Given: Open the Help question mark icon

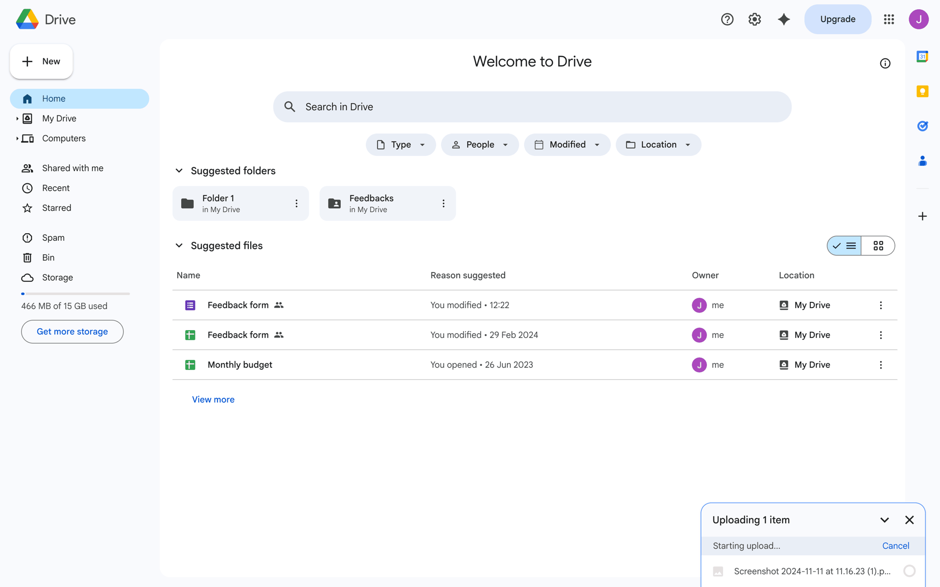Looking at the screenshot, I should 727,19.
